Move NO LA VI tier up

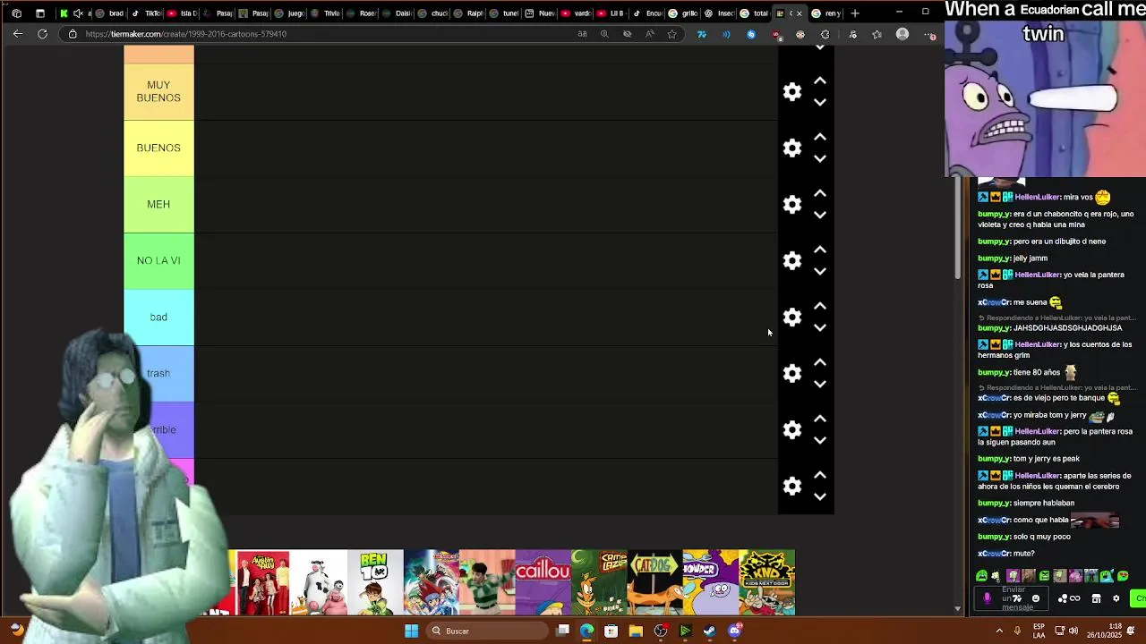pos(819,250)
